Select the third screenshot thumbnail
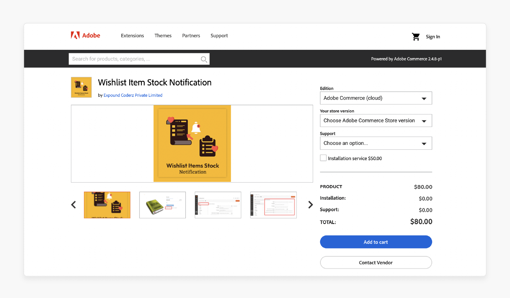This screenshot has width=510, height=298. pyautogui.click(x=218, y=205)
